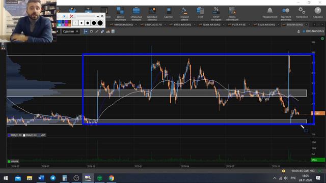
Task: Switch to the TSLA.NASDAQ tab
Action: 266,25
